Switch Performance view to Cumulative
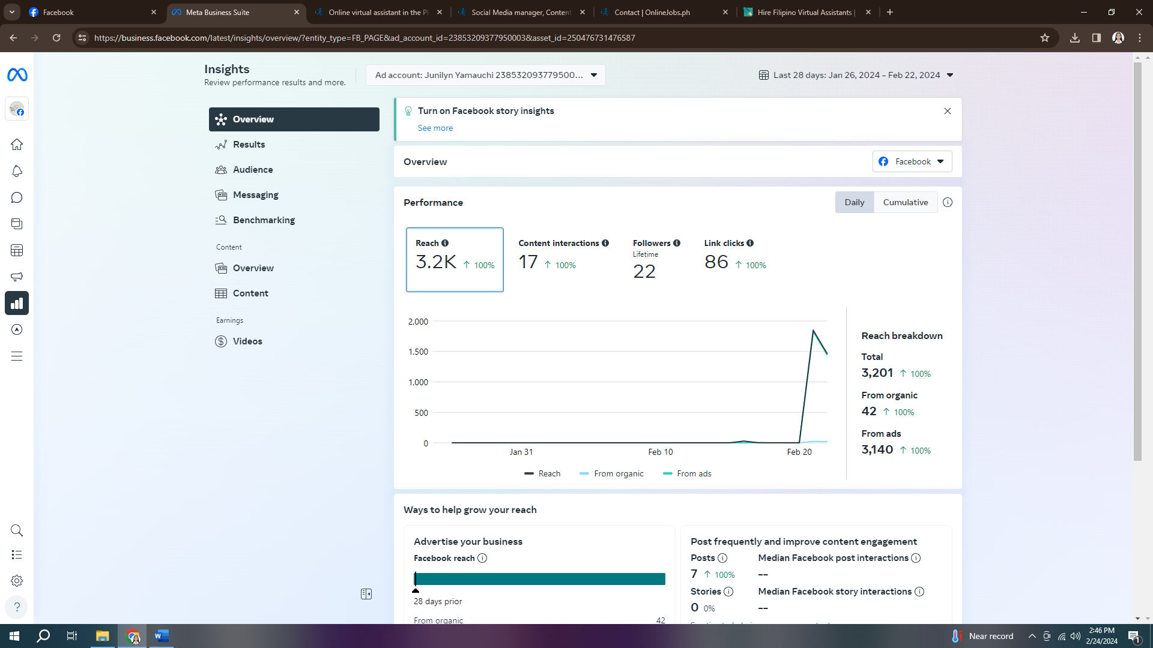The image size is (1153, 648). click(x=905, y=202)
